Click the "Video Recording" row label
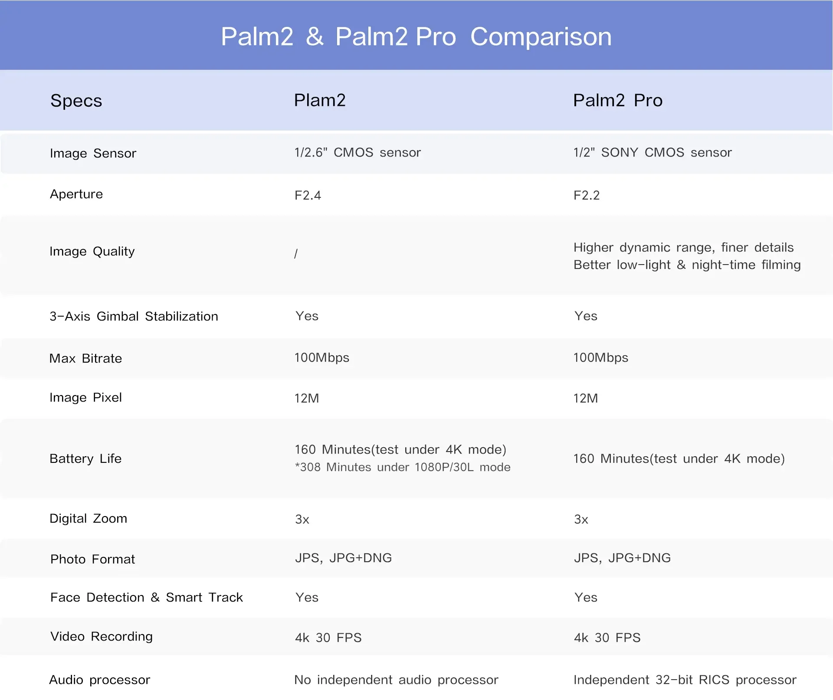The width and height of the screenshot is (833, 700). click(102, 636)
